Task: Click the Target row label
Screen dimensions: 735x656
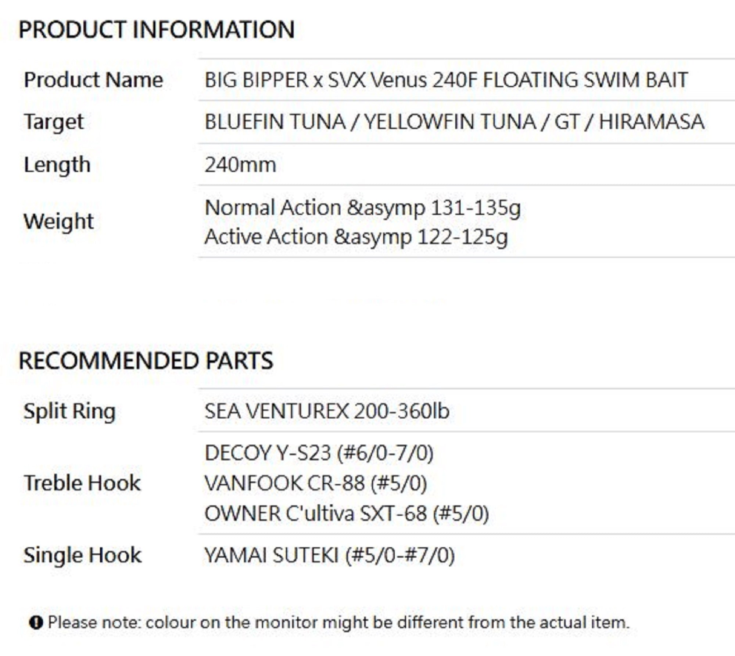Action: [54, 122]
